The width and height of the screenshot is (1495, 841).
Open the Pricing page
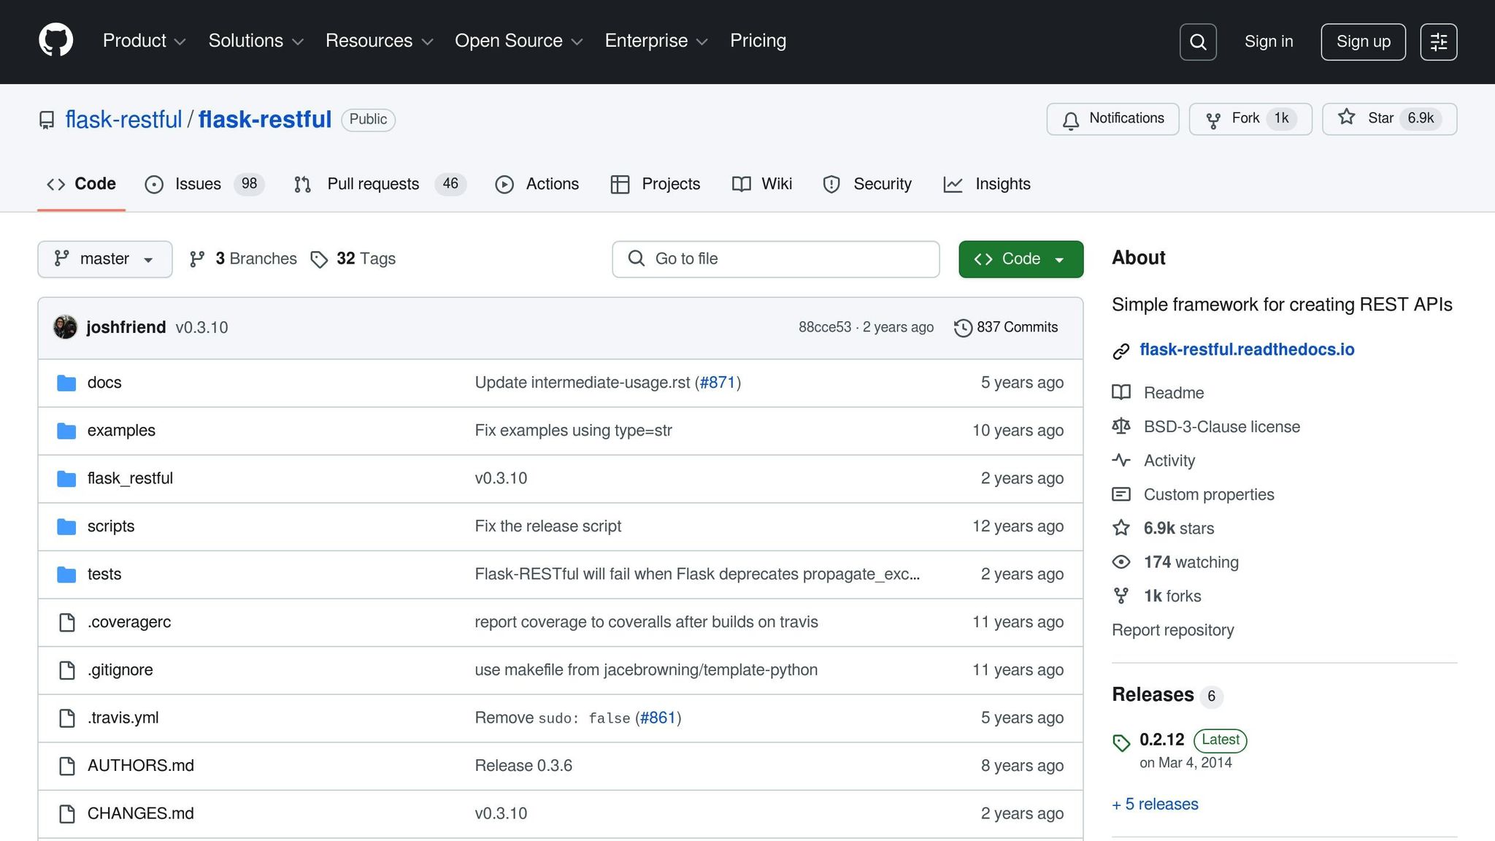[x=758, y=41]
